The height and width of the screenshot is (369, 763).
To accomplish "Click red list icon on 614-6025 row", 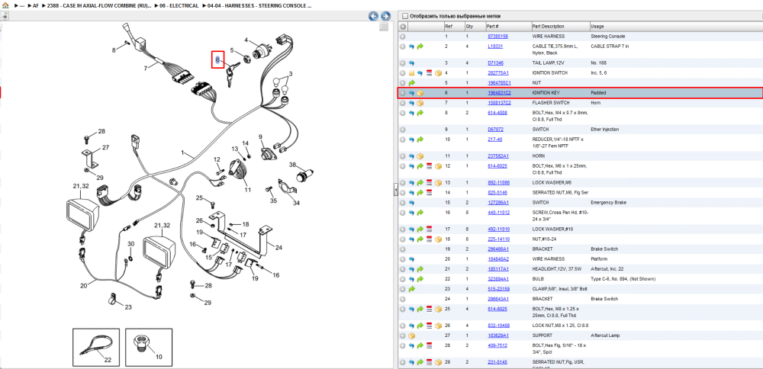I will tap(429, 166).
